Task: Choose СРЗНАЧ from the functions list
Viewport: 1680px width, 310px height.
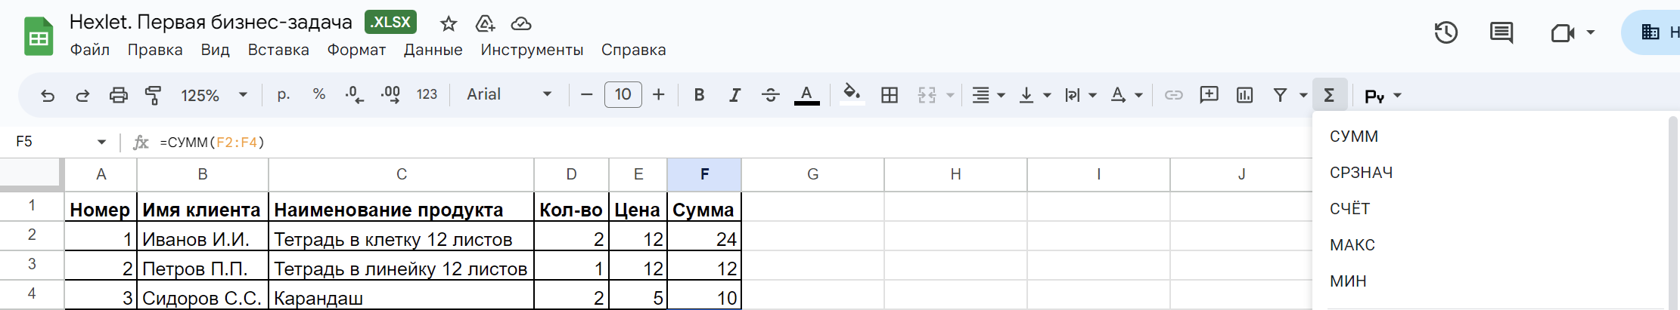Action: click(1361, 173)
